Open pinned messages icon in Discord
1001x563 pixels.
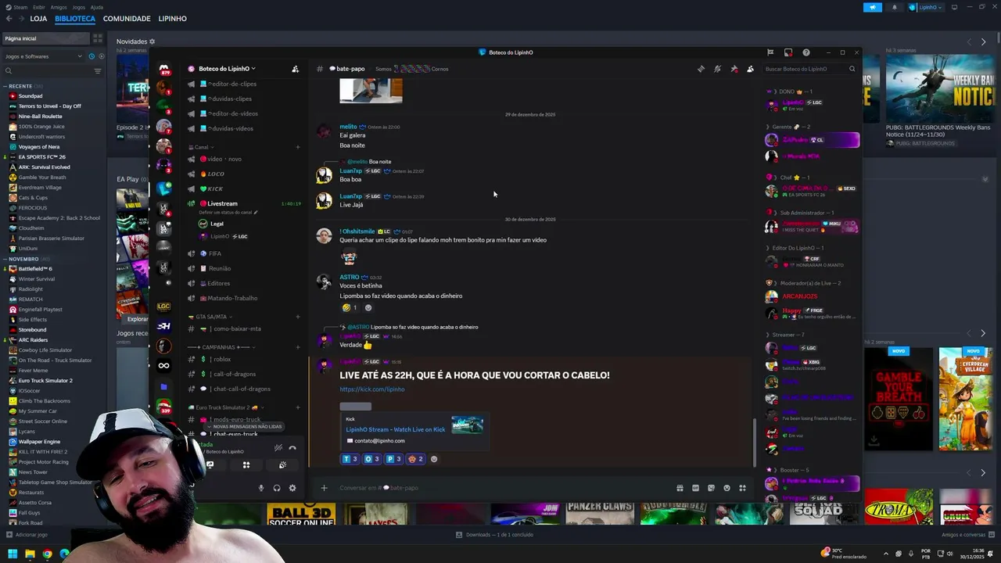[734, 69]
